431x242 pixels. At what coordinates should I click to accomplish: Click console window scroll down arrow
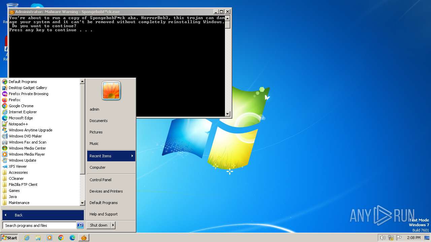[x=228, y=114]
